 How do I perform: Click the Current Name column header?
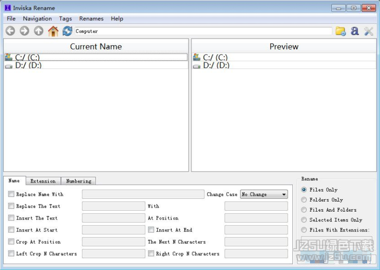[x=96, y=46]
